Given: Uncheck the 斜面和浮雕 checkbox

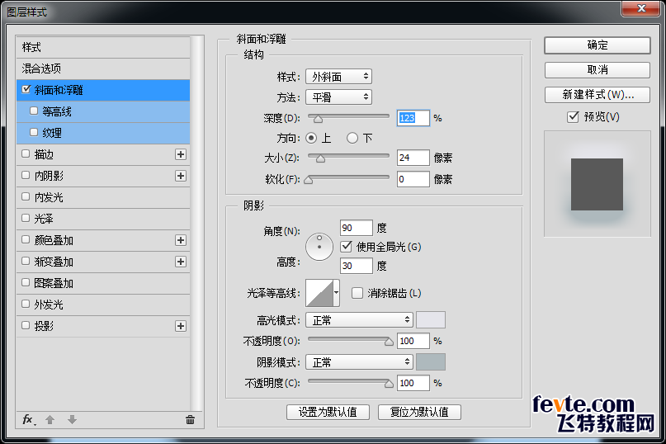Looking at the screenshot, I should coord(26,89).
